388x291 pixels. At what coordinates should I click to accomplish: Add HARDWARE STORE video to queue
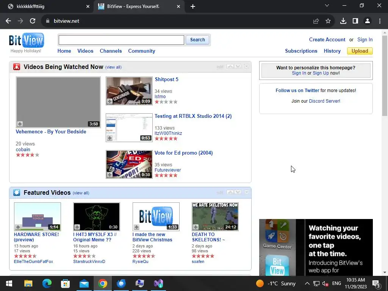click(x=18, y=227)
